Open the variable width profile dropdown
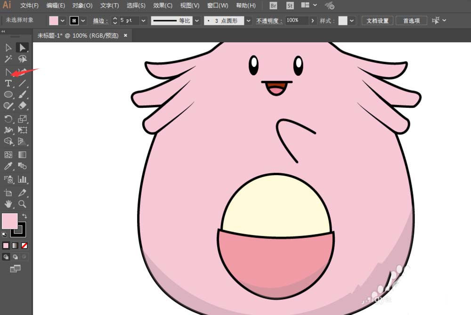 (197, 21)
